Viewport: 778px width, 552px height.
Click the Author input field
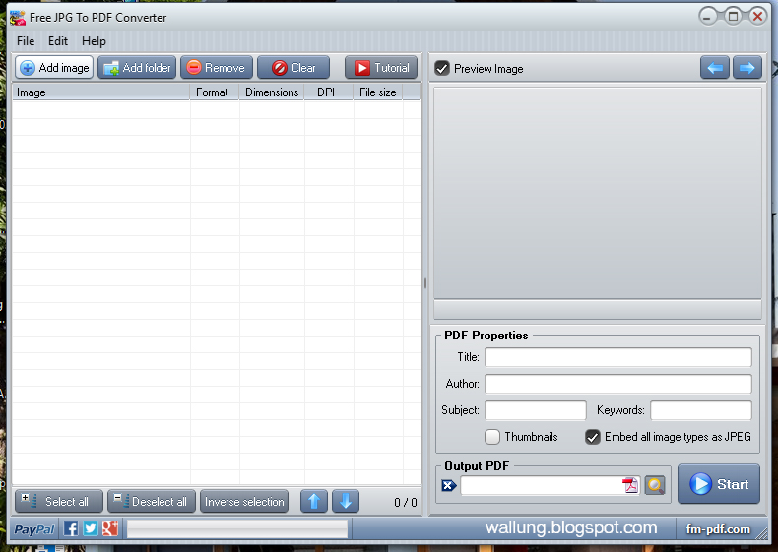click(x=618, y=384)
